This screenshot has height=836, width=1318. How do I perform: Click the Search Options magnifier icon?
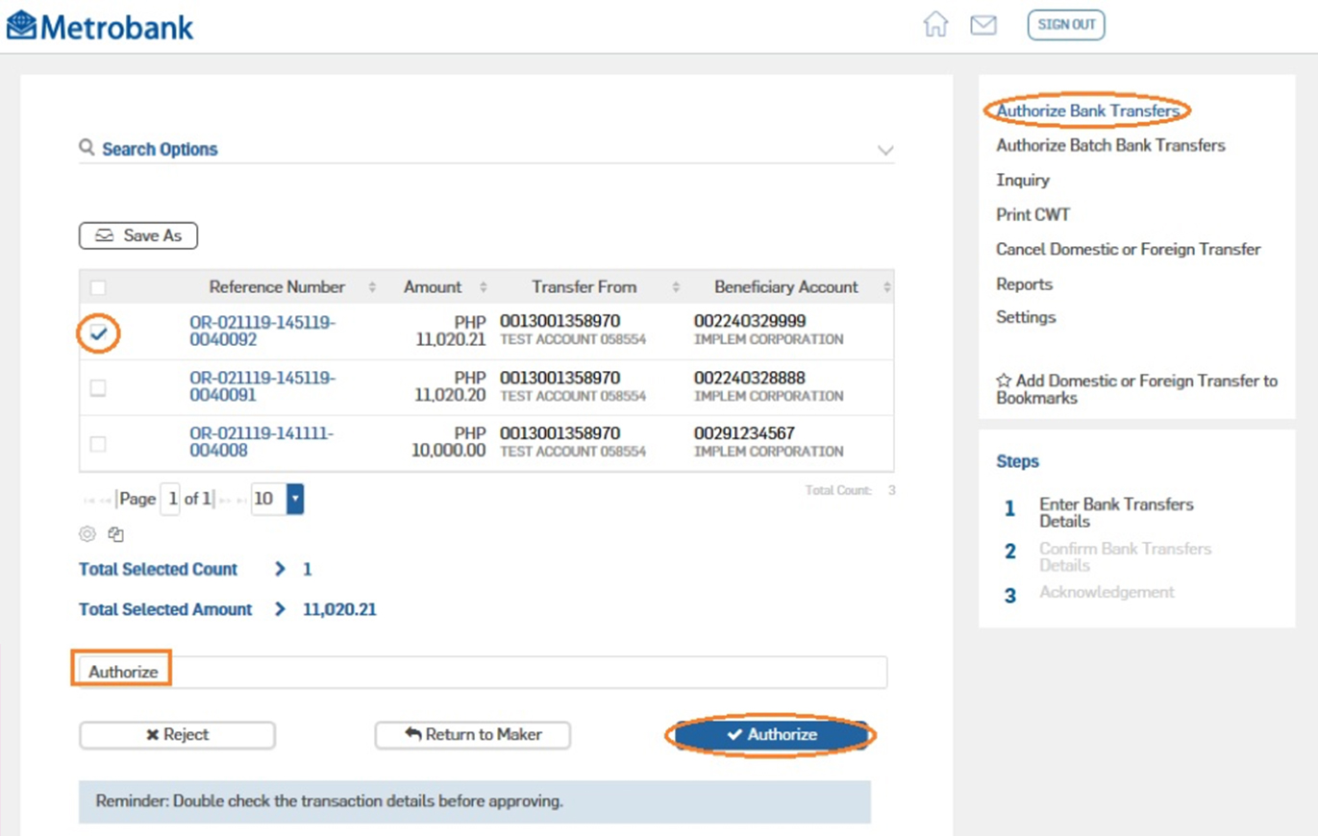coord(86,149)
